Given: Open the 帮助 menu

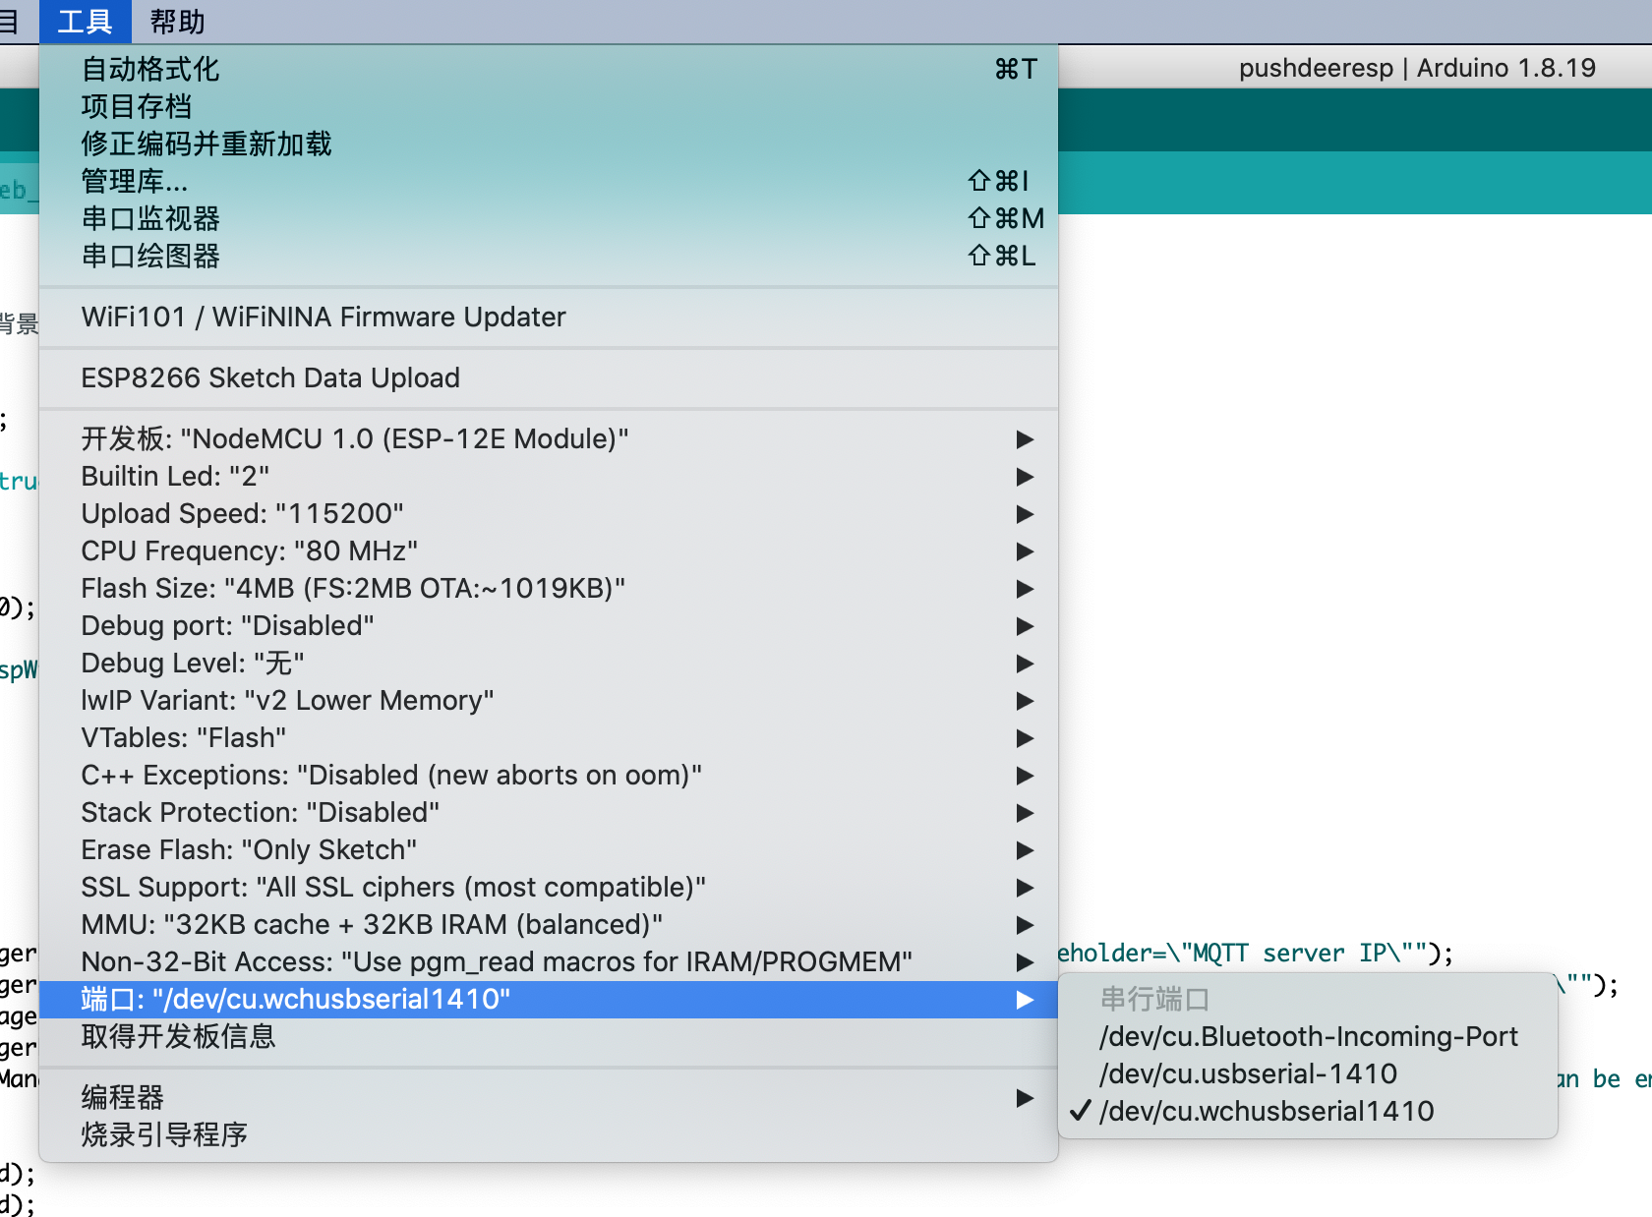Looking at the screenshot, I should click(x=177, y=22).
